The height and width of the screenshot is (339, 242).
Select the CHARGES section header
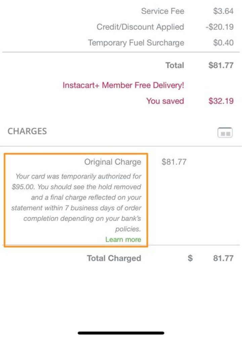(27, 131)
